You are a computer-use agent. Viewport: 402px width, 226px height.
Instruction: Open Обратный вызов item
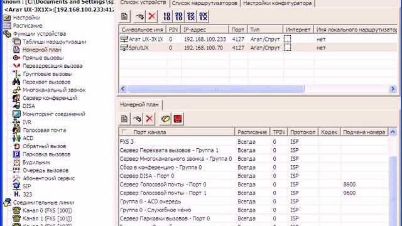45,146
